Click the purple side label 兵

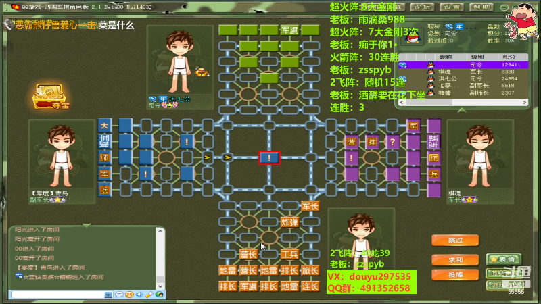pos(433,174)
